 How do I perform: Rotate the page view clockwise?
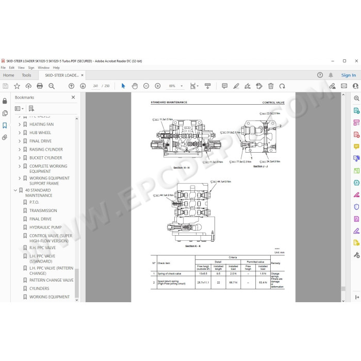[x=282, y=86]
